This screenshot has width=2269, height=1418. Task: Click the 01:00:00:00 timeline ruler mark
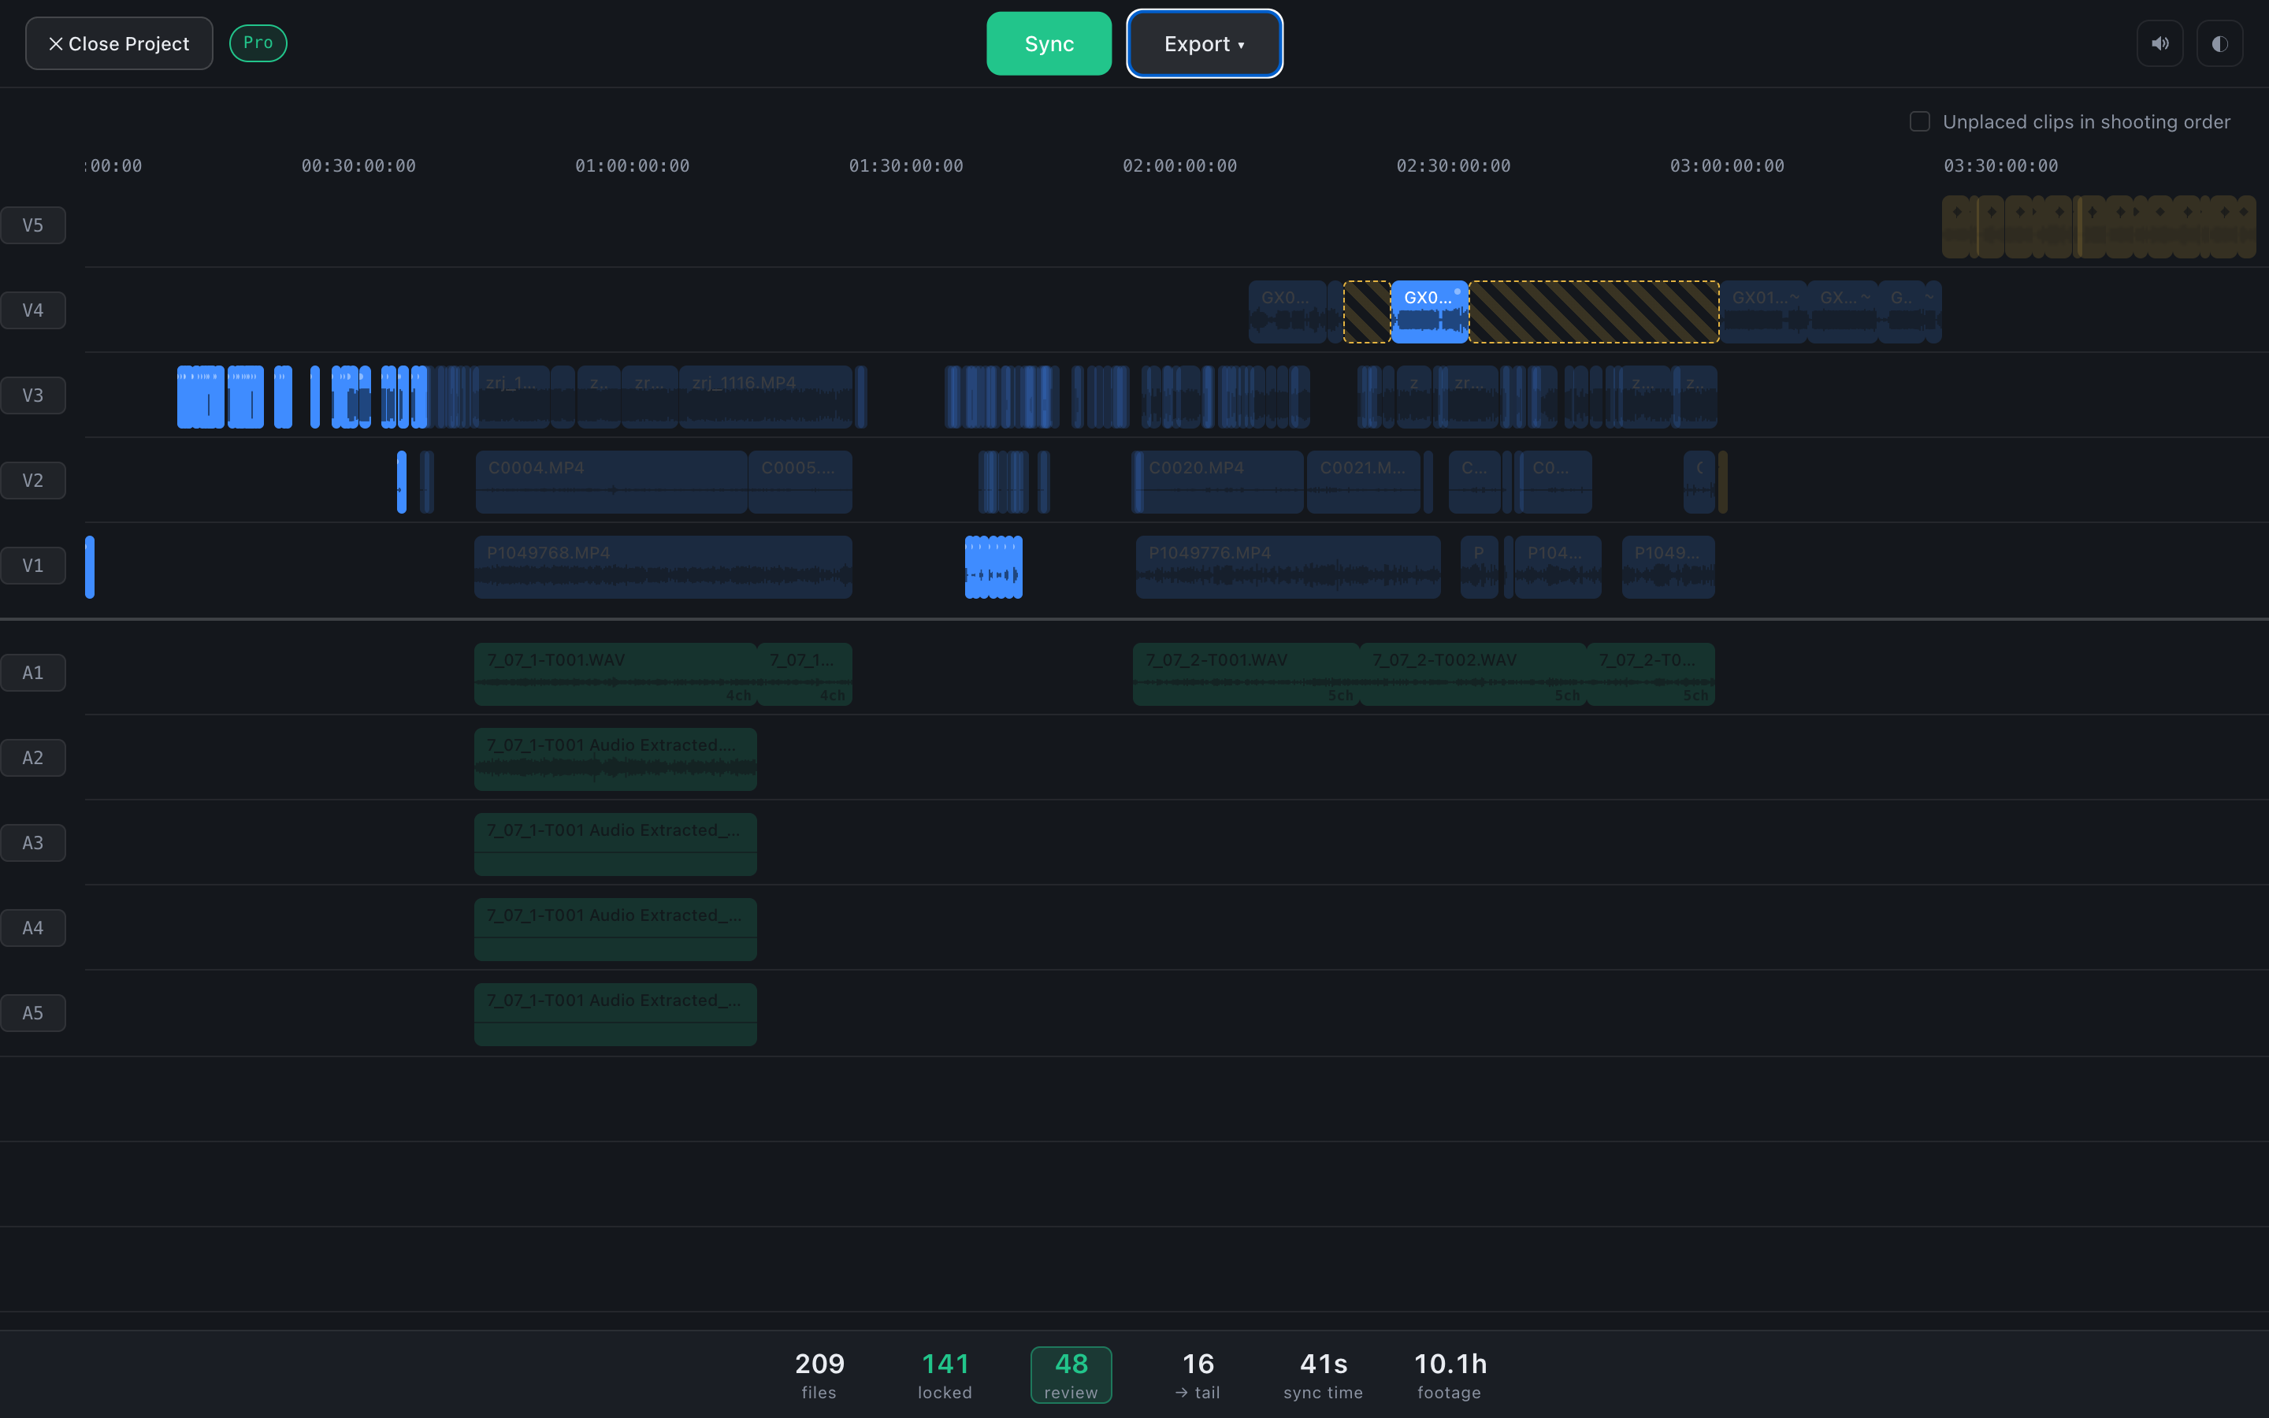[x=632, y=166]
